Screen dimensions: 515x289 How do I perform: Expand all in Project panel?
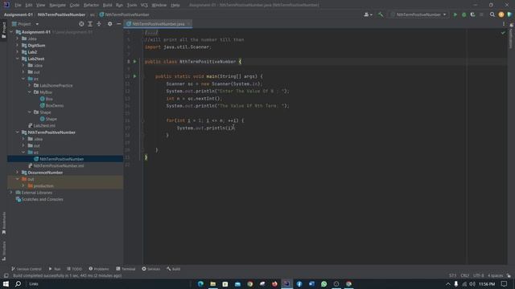(x=90, y=24)
